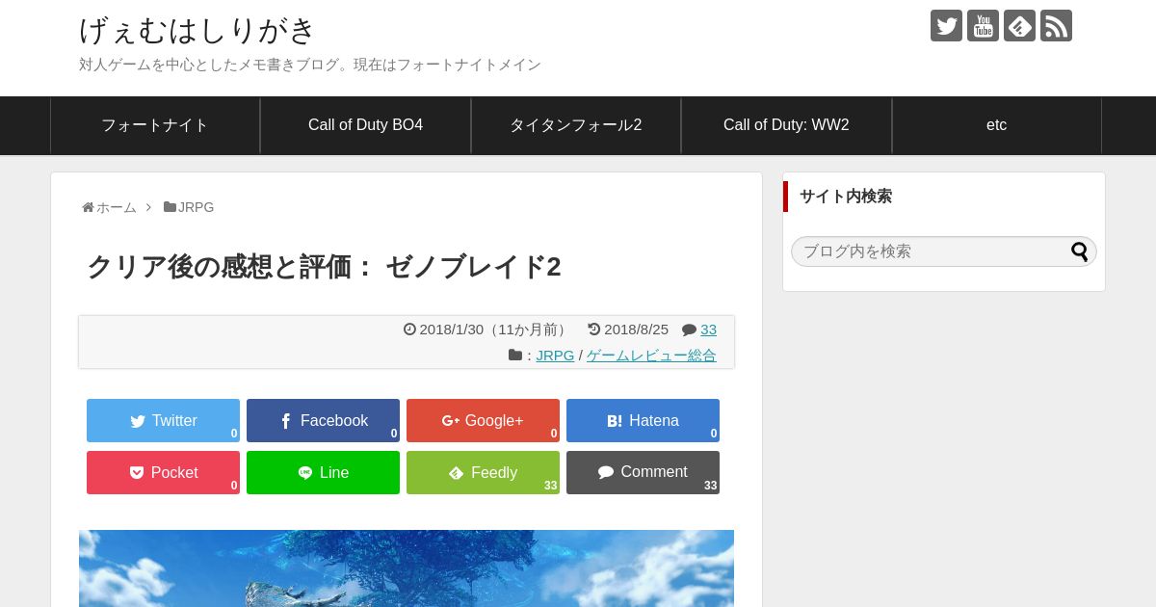Image resolution: width=1156 pixels, height=607 pixels.
Task: Share the article on Facebook
Action: coord(323,420)
